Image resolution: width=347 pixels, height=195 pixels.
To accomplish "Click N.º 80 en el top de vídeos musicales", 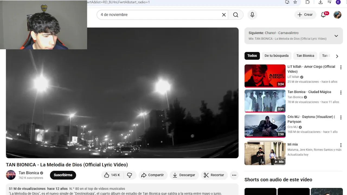I will tap(97, 188).
